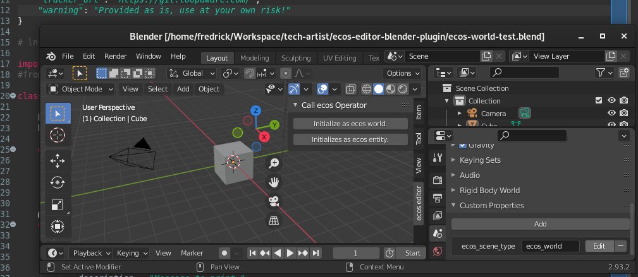
Task: Hide Collection in viewport via eye icon
Action: [x=611, y=100]
